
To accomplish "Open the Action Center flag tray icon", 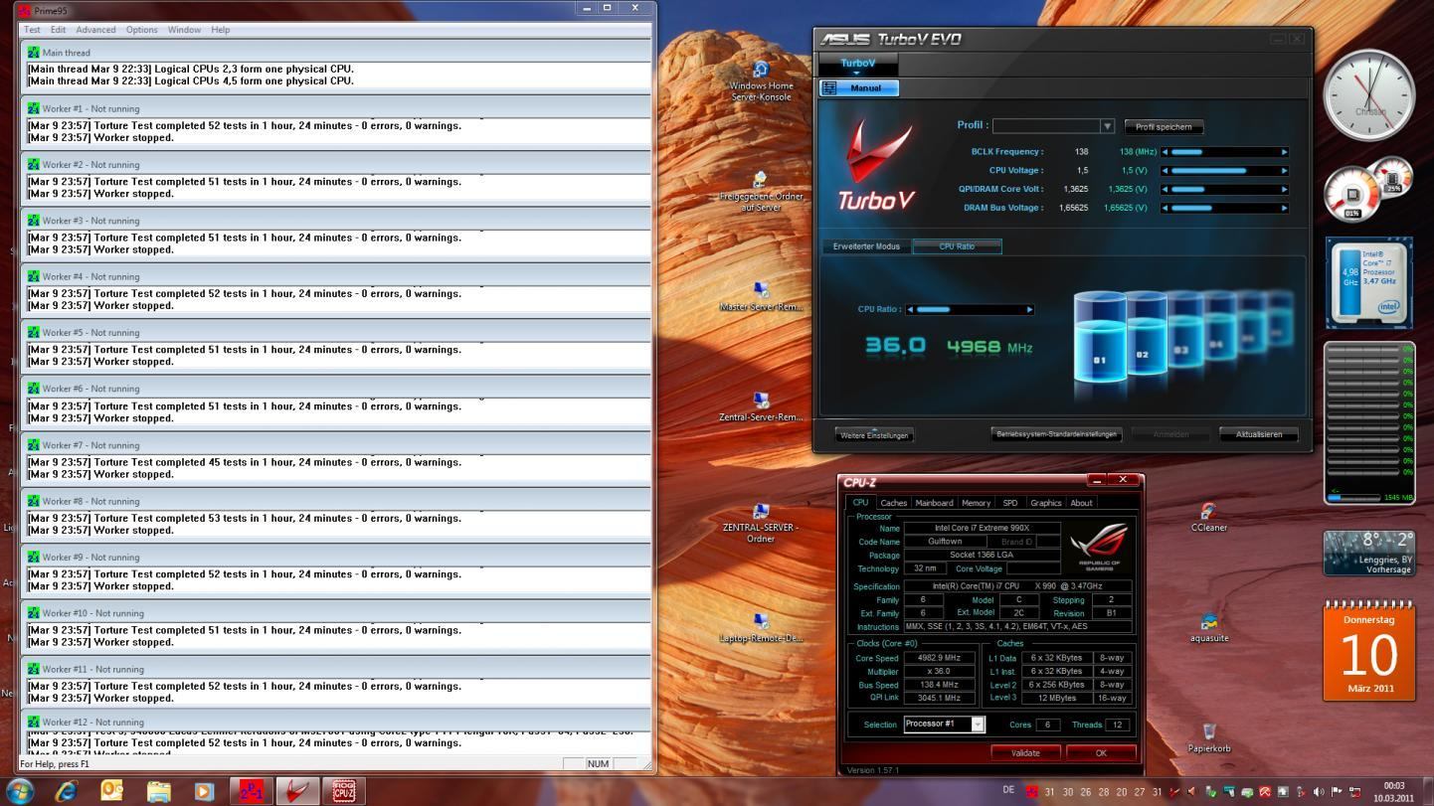I will [1336, 792].
